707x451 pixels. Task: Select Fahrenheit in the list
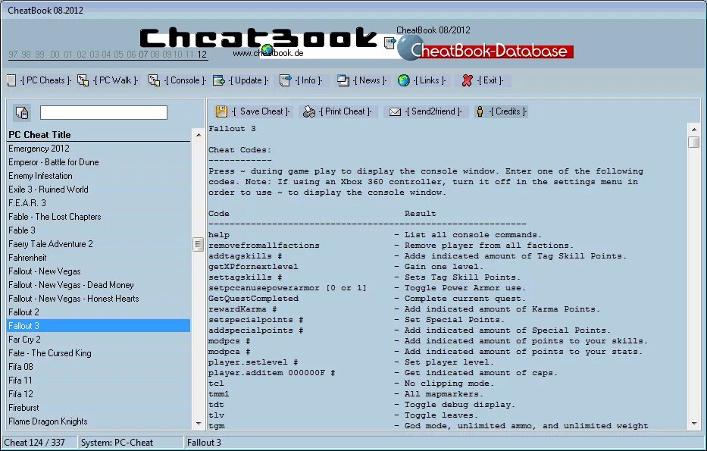point(99,258)
